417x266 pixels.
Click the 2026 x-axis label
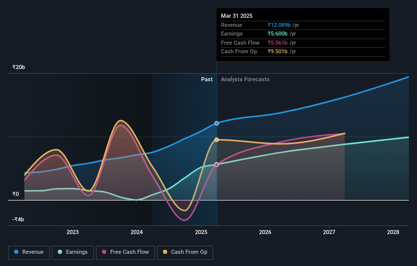click(265, 232)
